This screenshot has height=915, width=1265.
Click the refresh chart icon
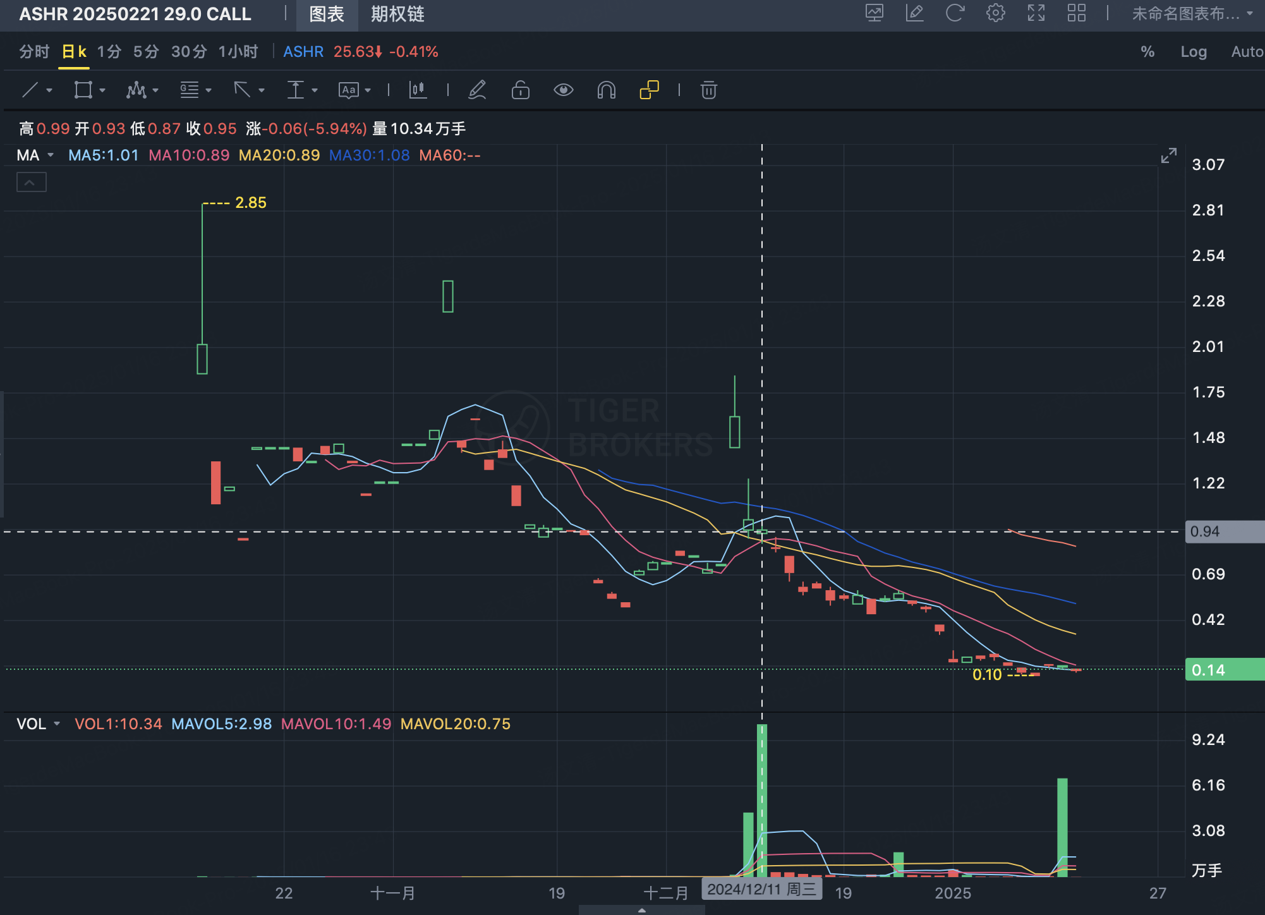pyautogui.click(x=955, y=13)
